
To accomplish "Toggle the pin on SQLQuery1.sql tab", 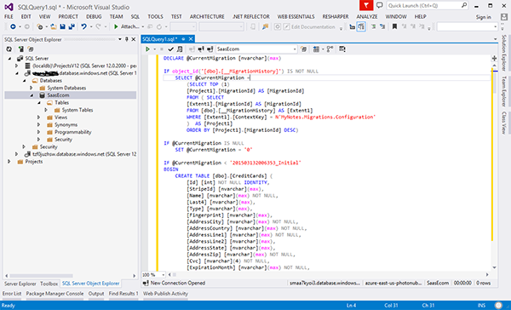I will [183, 39].
